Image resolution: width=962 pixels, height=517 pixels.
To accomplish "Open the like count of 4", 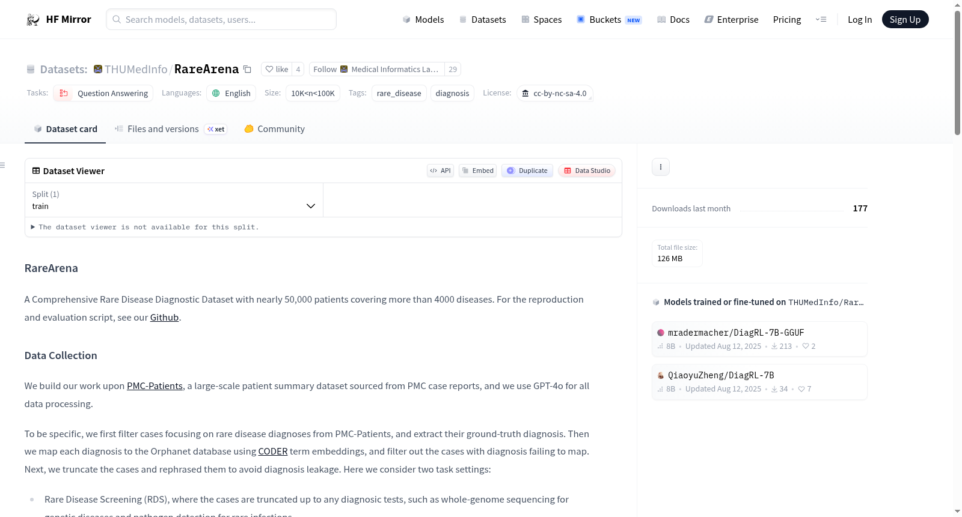I will tap(298, 70).
